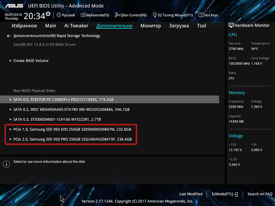Click the Ratio value 37x
275x206 pixels.
click(x=231, y=78)
